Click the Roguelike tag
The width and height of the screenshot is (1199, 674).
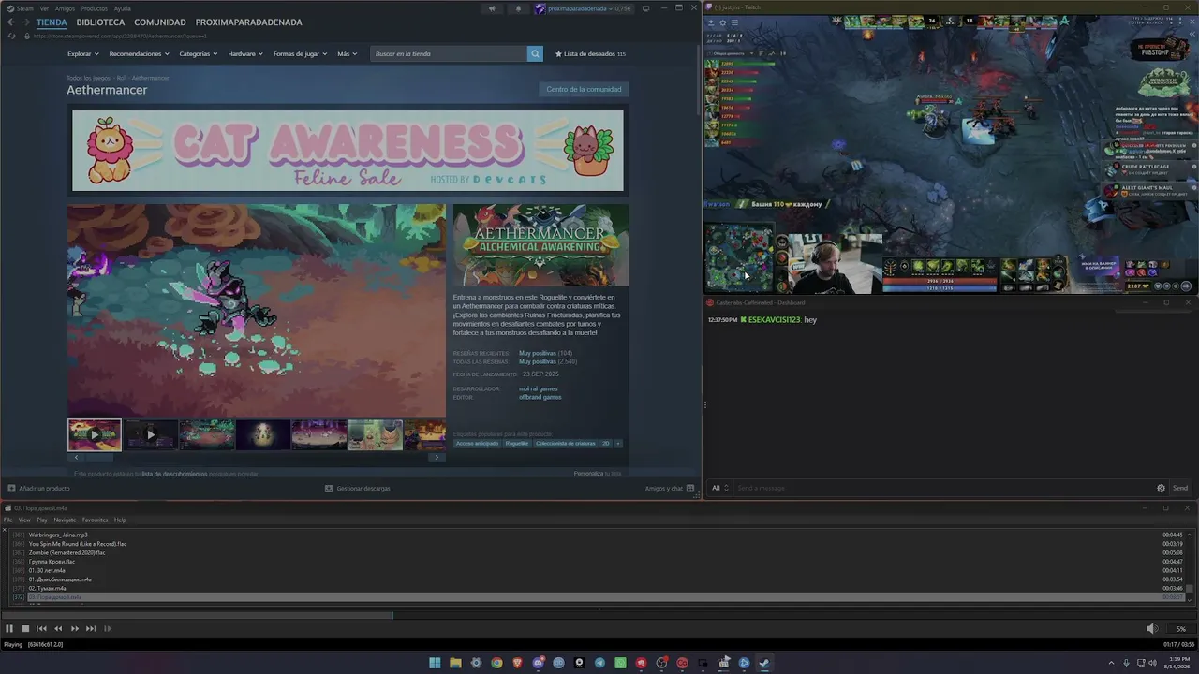coord(517,443)
